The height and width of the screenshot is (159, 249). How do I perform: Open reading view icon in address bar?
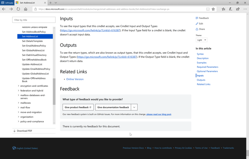coord(208,9)
